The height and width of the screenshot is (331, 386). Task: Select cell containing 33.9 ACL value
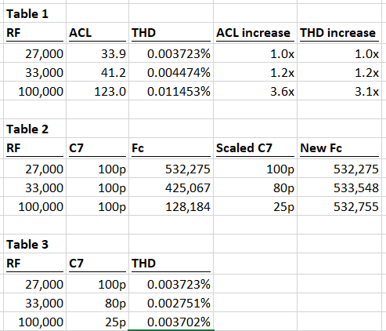(97, 53)
